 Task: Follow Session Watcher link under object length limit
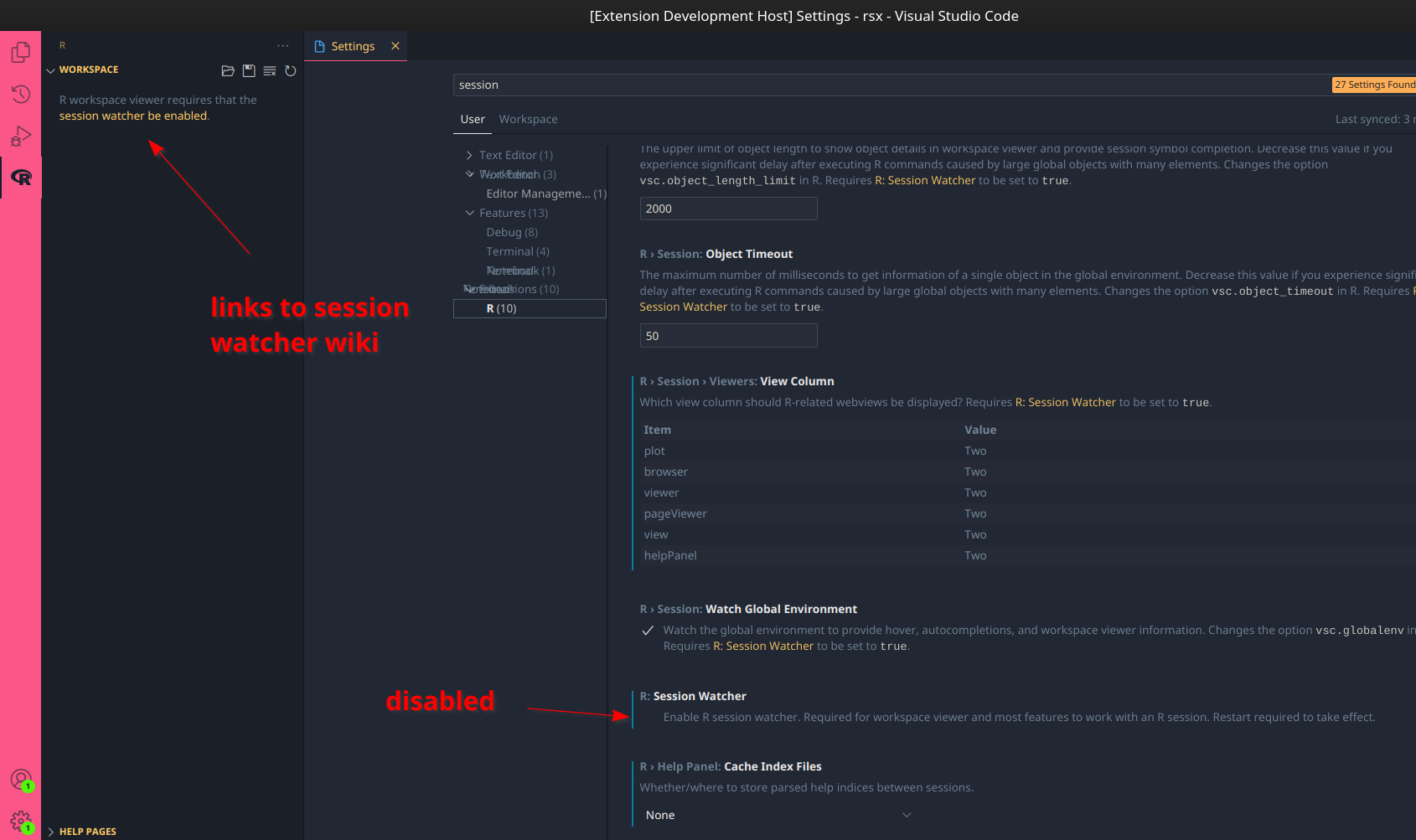click(925, 180)
